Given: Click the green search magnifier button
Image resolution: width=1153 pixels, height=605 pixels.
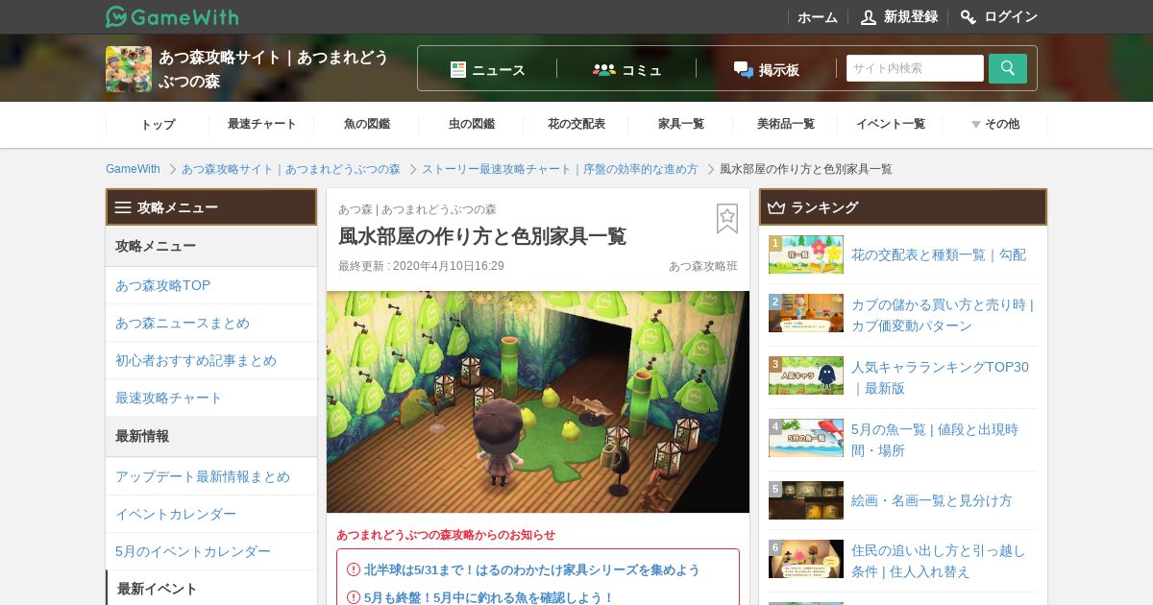Looking at the screenshot, I should point(1008,68).
